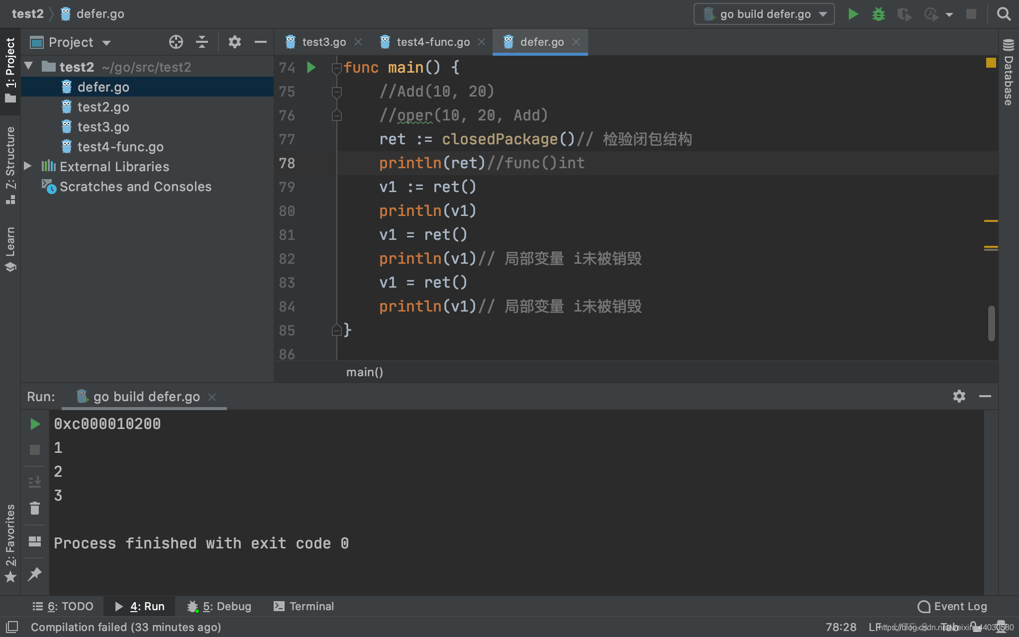This screenshot has width=1019, height=637.
Task: Clear all console output with trash icon
Action: (x=35, y=508)
